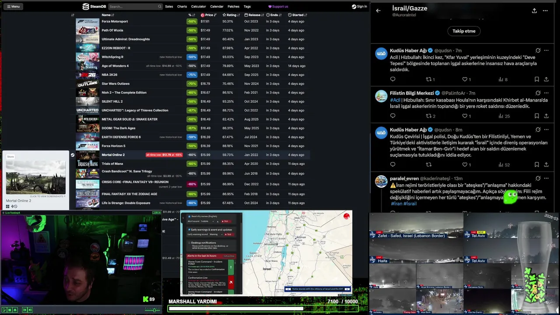The width and height of the screenshot is (560, 315).
Task: Open Grok icon on Kudüs Haber Ağı 7m tweet
Action: coord(538,50)
